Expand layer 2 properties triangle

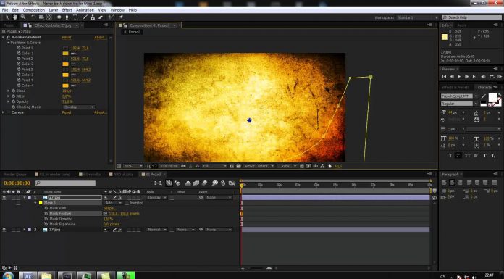[25, 230]
